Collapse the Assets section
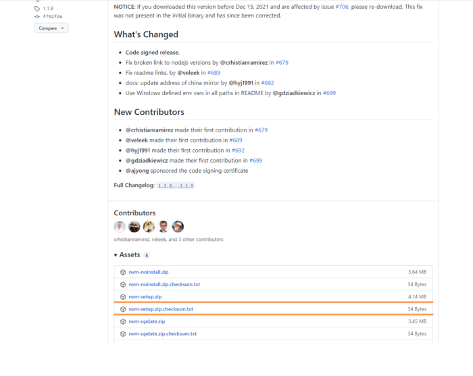The width and height of the screenshot is (473, 376). pyautogui.click(x=116, y=255)
